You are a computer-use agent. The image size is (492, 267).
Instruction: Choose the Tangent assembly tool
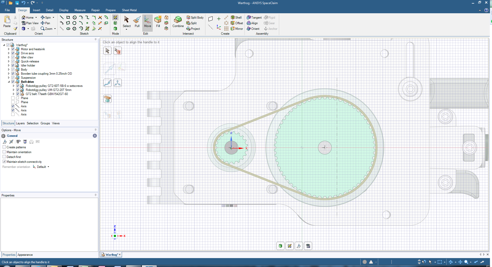[x=254, y=18]
